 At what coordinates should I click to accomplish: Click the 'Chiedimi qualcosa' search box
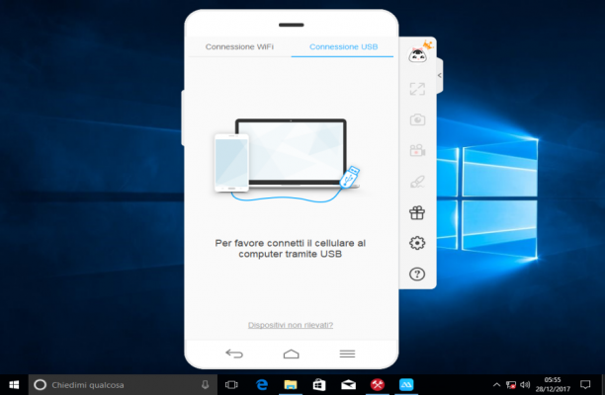click(123, 384)
